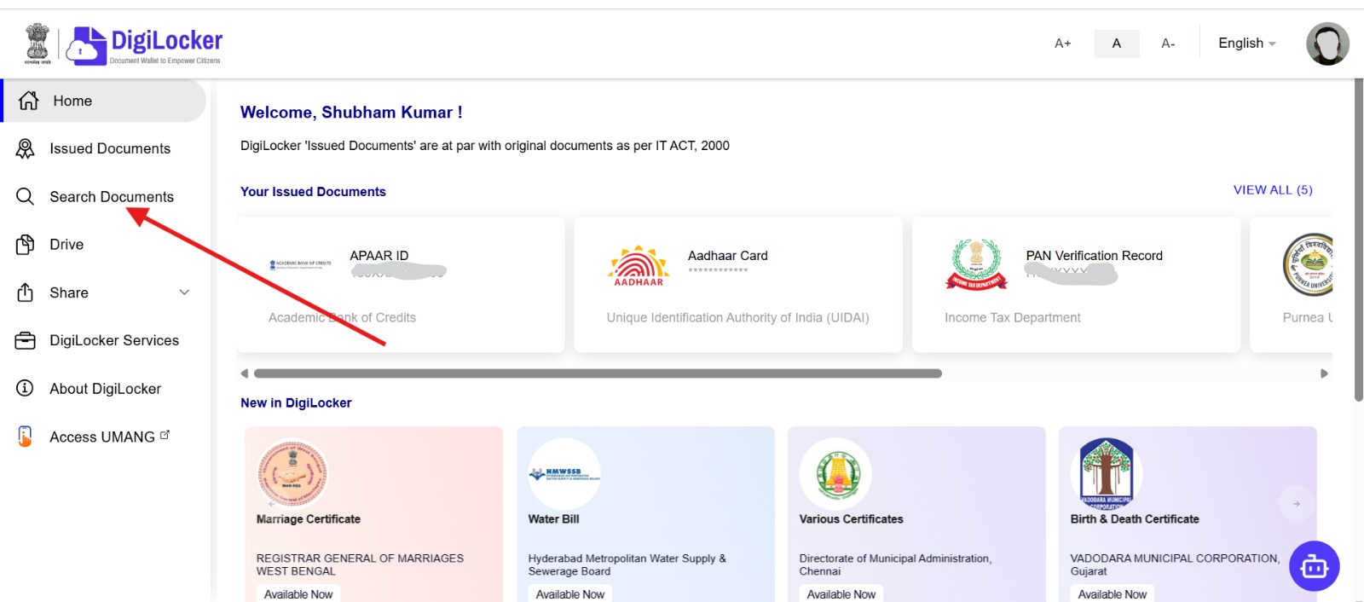Reset font size with A button
The height and width of the screenshot is (602, 1364).
coord(1117,43)
